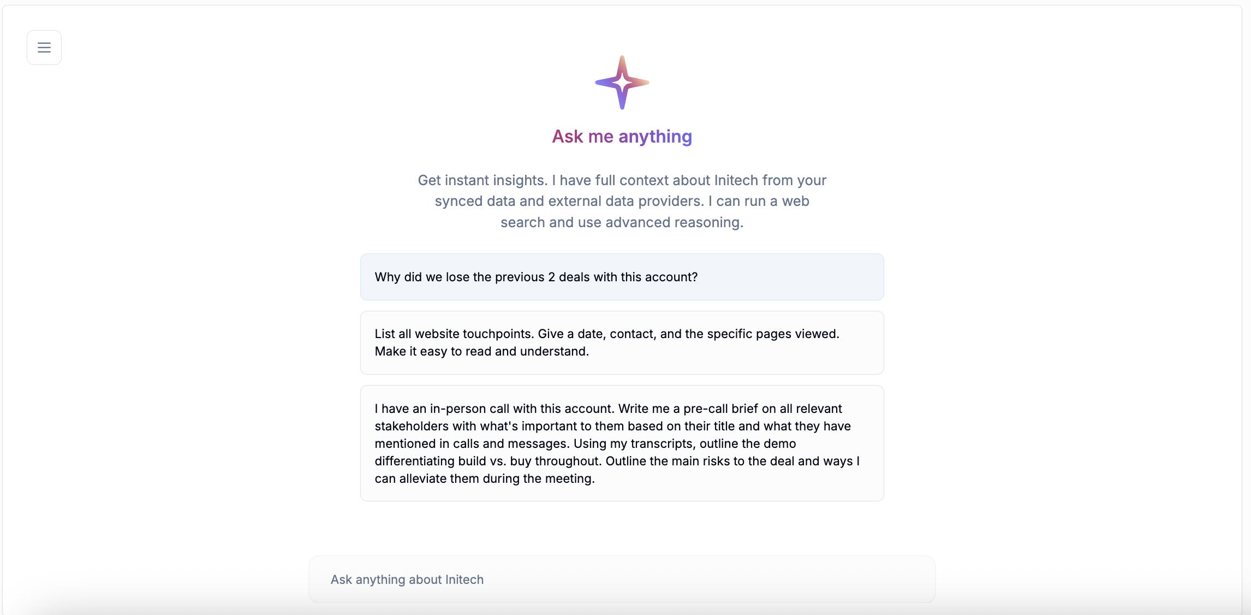Click the 'Ask me anything' heading
Image resolution: width=1251 pixels, height=615 pixels.
(622, 137)
